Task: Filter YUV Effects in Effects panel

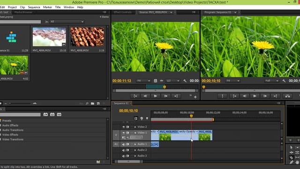Action: pos(59,115)
